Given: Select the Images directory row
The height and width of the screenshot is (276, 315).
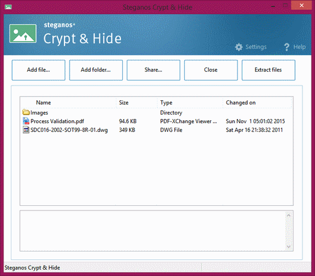Looking at the screenshot, I should tap(156, 112).
